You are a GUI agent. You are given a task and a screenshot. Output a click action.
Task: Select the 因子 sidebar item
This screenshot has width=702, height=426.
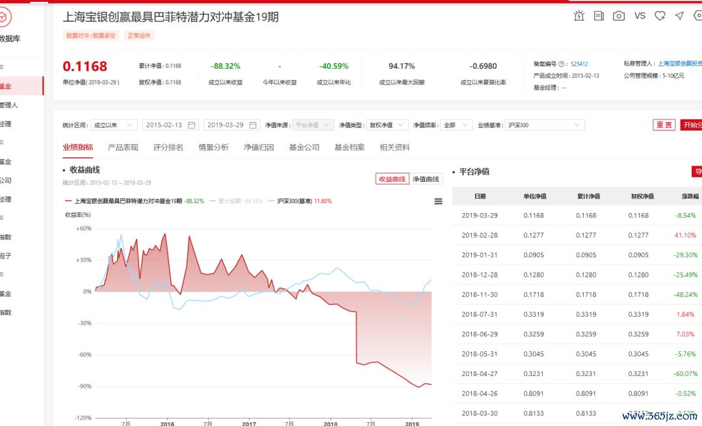6,256
